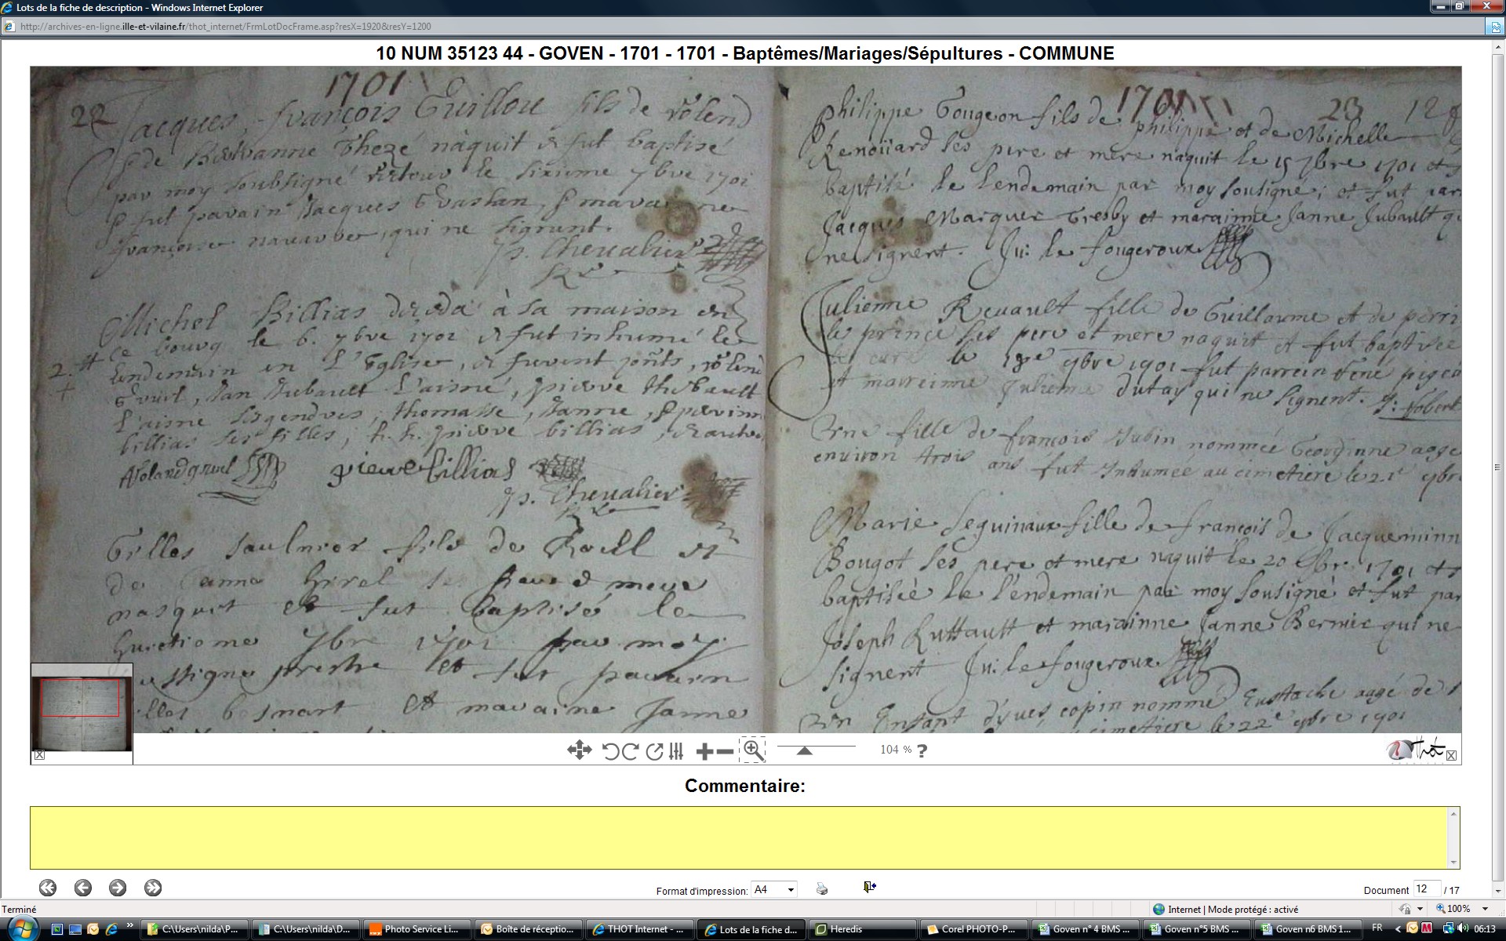
Task: Expand the Format d'impression A4 dropdown
Action: click(x=791, y=889)
